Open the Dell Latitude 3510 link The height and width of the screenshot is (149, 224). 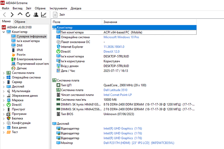coord(115,90)
